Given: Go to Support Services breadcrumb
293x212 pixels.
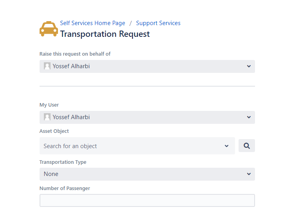Looking at the screenshot, I should point(158,23).
